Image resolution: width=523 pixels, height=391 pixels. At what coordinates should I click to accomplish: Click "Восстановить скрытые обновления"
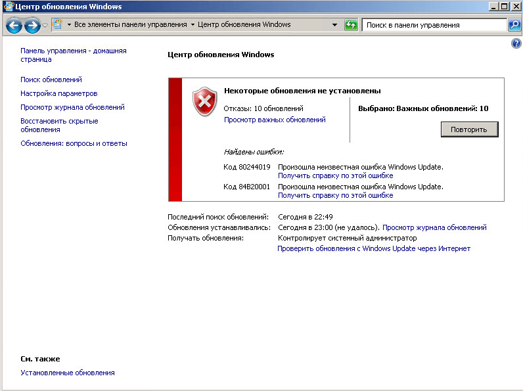[59, 125]
